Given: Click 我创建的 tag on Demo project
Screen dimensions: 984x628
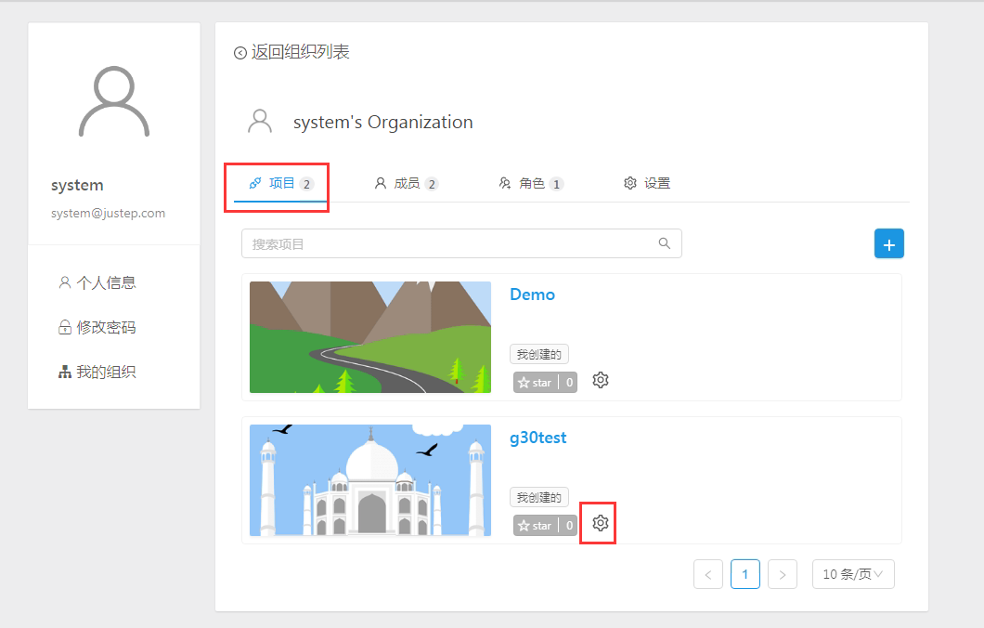Looking at the screenshot, I should [539, 354].
